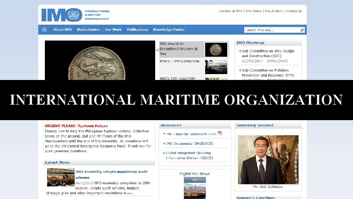Click the IMO logo in the header
353x199 pixels.
pyautogui.click(x=62, y=15)
